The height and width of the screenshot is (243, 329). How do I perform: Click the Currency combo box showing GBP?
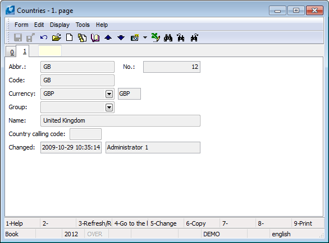[77, 94]
